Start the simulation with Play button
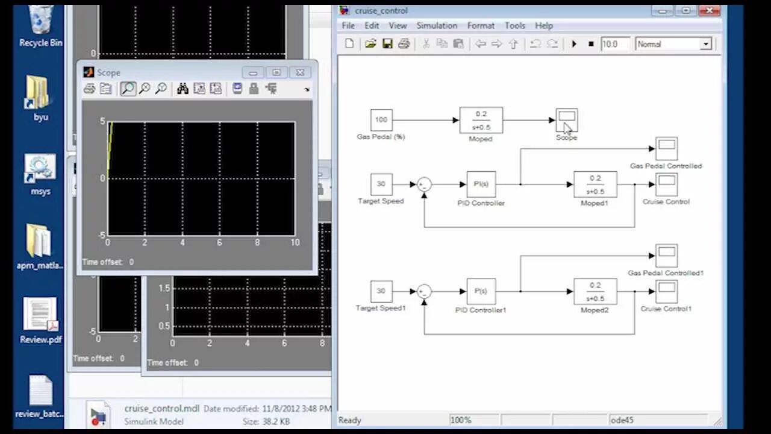This screenshot has width=771, height=434. click(x=574, y=44)
